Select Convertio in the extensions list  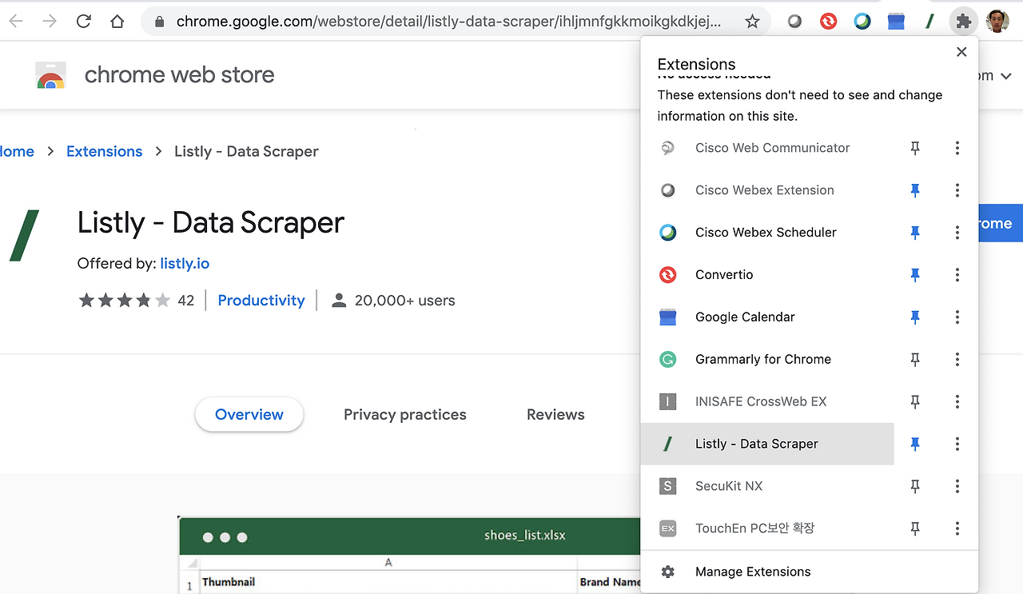pos(767,275)
